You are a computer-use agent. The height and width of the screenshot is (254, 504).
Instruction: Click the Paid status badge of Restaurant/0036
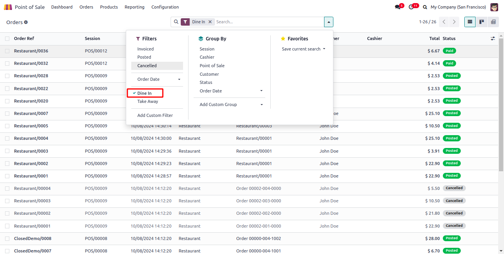(449, 51)
